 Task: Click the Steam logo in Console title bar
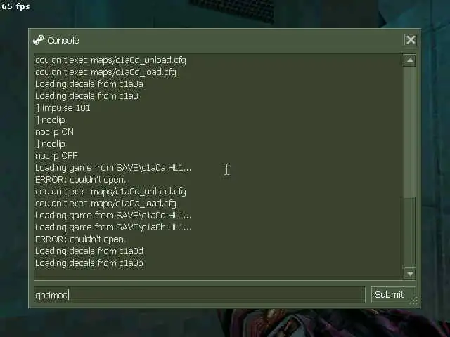[x=39, y=40]
